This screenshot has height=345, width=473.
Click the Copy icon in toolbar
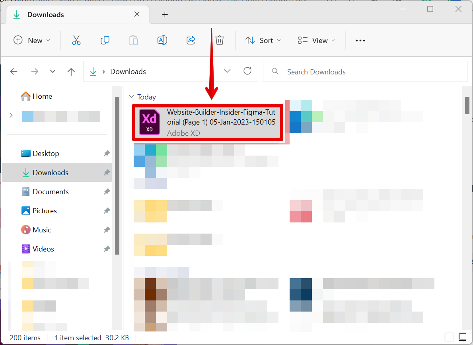105,40
